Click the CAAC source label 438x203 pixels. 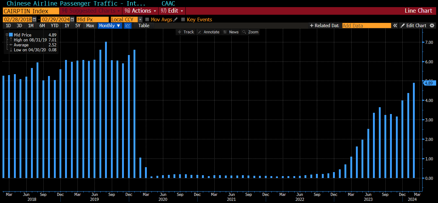click(x=168, y=3)
